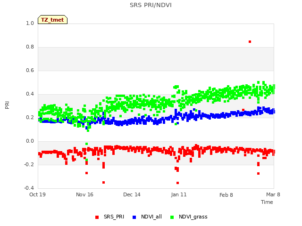Click the red SRS_PRI legend swatch

[97, 217]
